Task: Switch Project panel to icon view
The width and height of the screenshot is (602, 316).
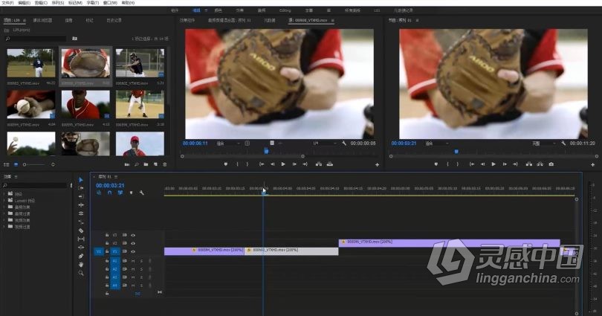Action: [x=16, y=164]
